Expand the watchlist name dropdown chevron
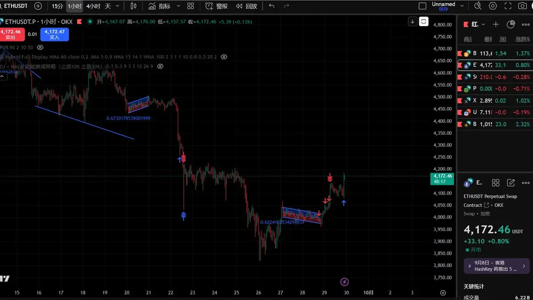Image resolution: width=533 pixels, height=300 pixels. pos(483,24)
